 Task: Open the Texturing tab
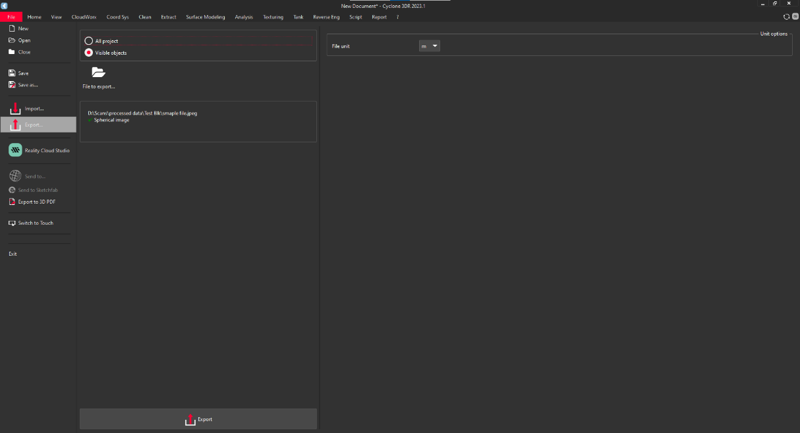(x=273, y=17)
